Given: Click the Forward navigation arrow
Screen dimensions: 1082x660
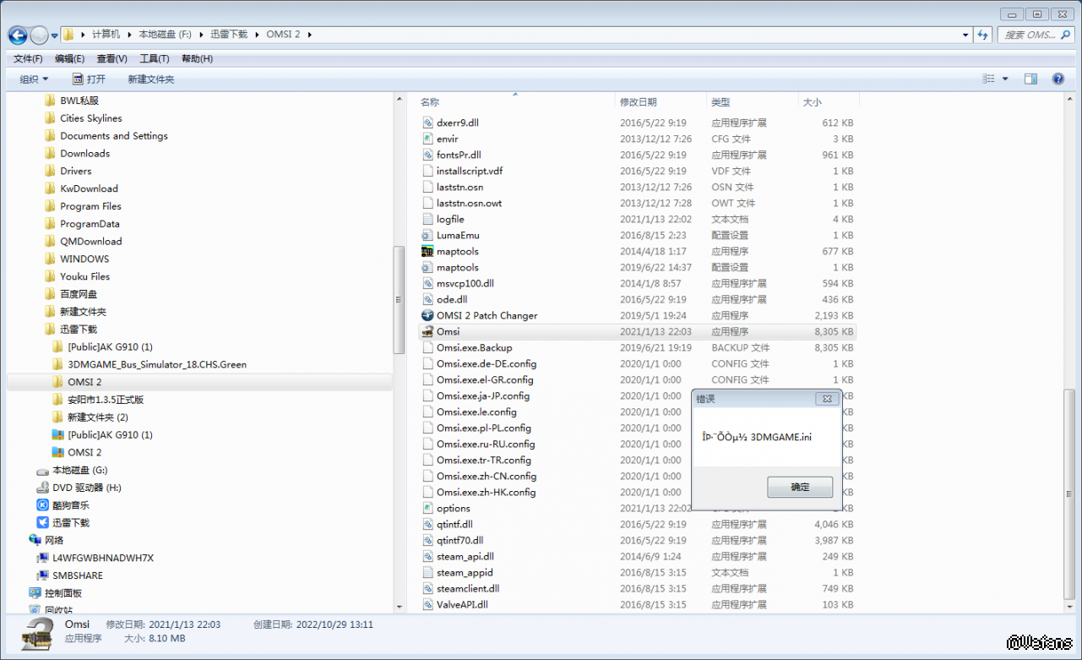Looking at the screenshot, I should (39, 35).
